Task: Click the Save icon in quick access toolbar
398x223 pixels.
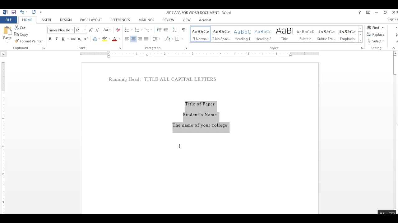Action: 13,12
